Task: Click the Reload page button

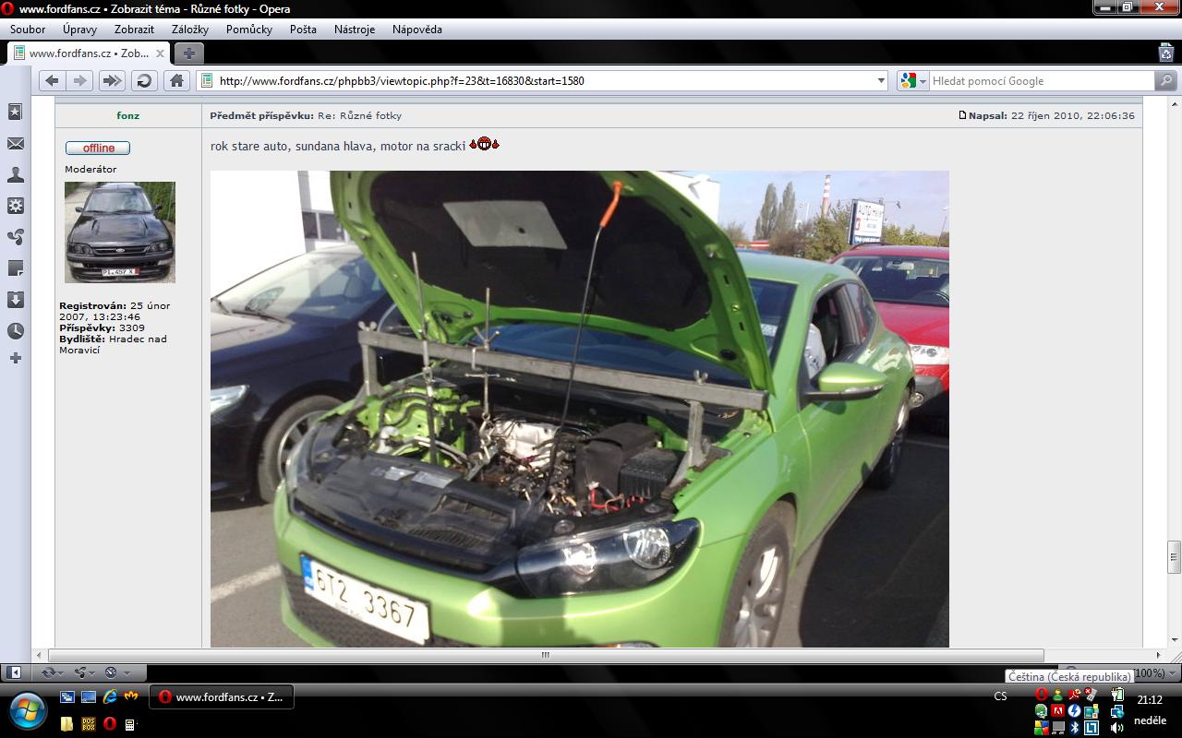Action: point(144,81)
